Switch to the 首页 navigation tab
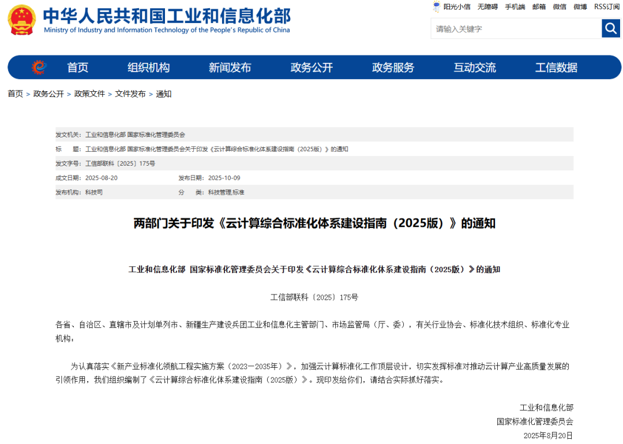Screen dimensions: 623x444 78,67
